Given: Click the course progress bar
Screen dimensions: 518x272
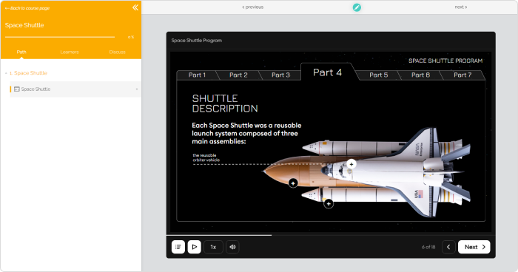Looking at the screenshot, I should (x=60, y=37).
